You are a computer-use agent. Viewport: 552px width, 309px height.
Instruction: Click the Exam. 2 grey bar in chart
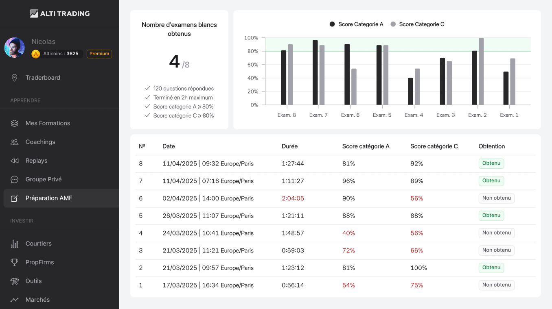click(x=481, y=71)
